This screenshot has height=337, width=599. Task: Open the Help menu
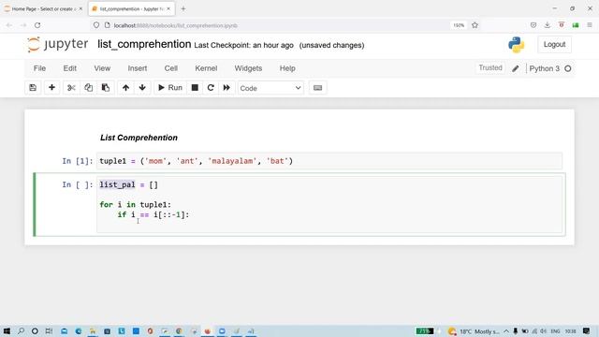pos(287,68)
